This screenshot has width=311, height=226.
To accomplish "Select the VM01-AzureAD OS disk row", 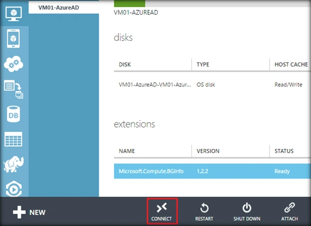I will point(213,85).
